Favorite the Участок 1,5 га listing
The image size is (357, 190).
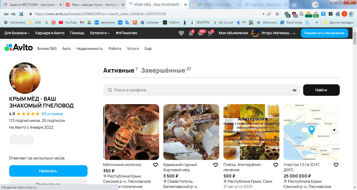336,165
